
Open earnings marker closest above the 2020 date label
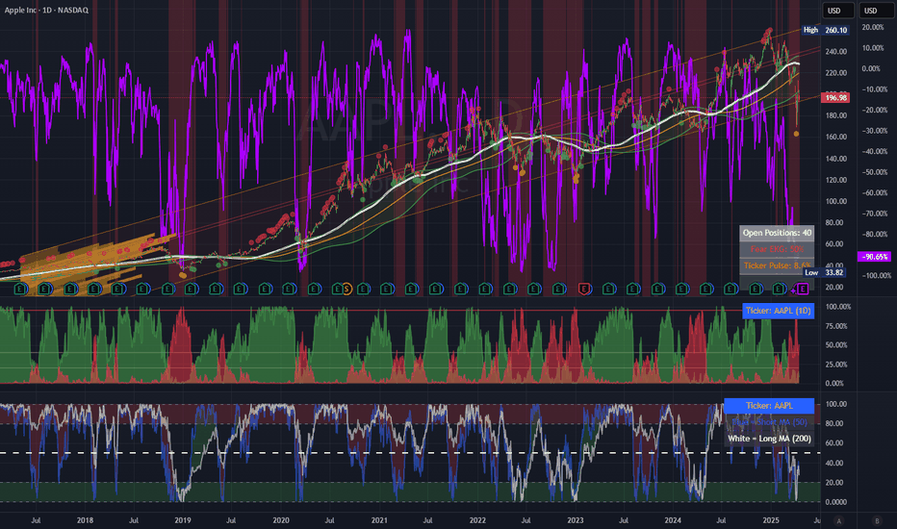pyautogui.click(x=289, y=289)
